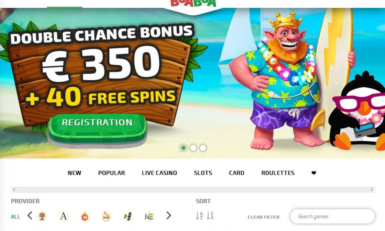
Task: Show previous providers with left chevron
Action: point(30,216)
